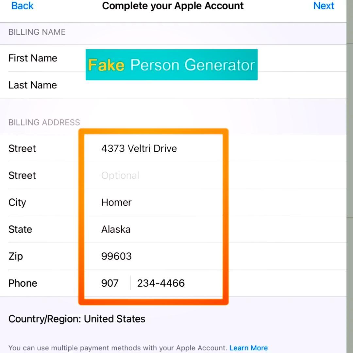Click the BILLING NAME section header
Image resolution: width=353 pixels, height=353 pixels.
coord(37,32)
